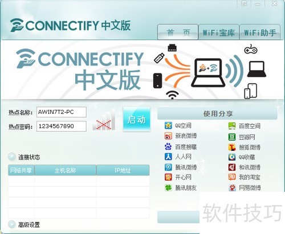Click the 热点密码 input field

click(62, 126)
